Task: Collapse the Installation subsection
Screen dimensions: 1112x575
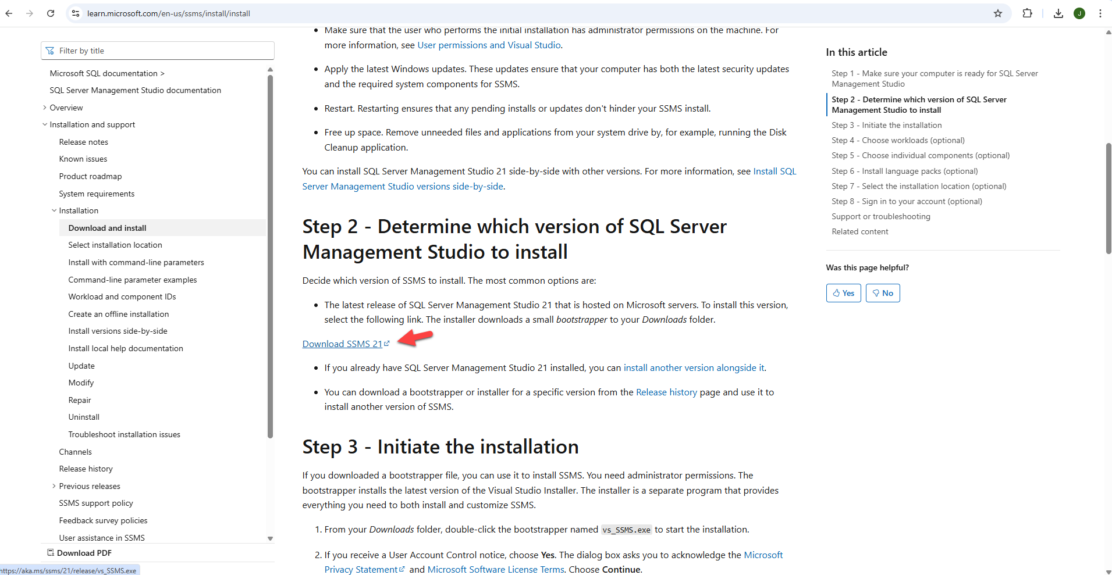Action: 54,210
